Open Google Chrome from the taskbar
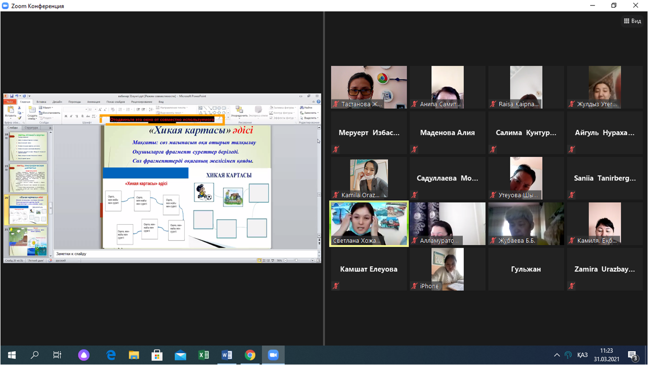The image size is (648, 365). 250,355
